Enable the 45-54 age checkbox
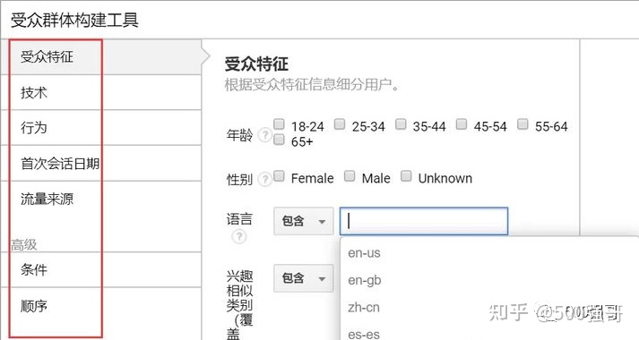This screenshot has width=639, height=340. pyautogui.click(x=462, y=123)
